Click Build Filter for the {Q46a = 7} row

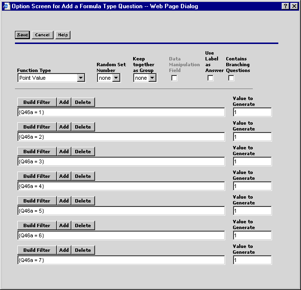pyautogui.click(x=37, y=250)
